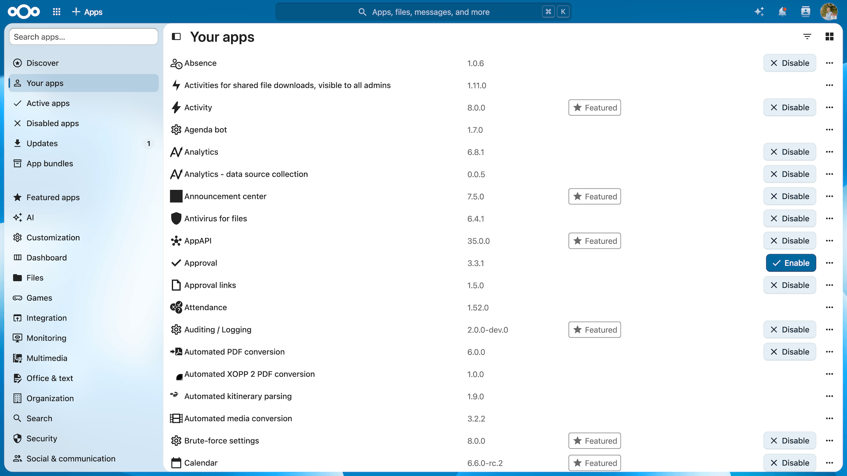Open the filter options icon
The image size is (847, 476).
(x=807, y=37)
